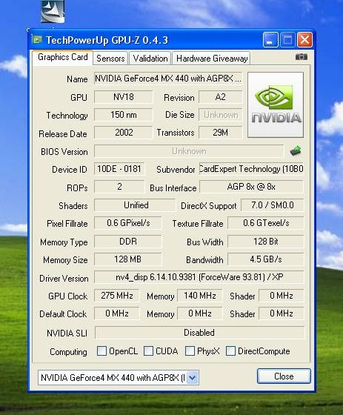Click Device ID field 10DE - 0181
343x415 pixels.
pos(119,169)
